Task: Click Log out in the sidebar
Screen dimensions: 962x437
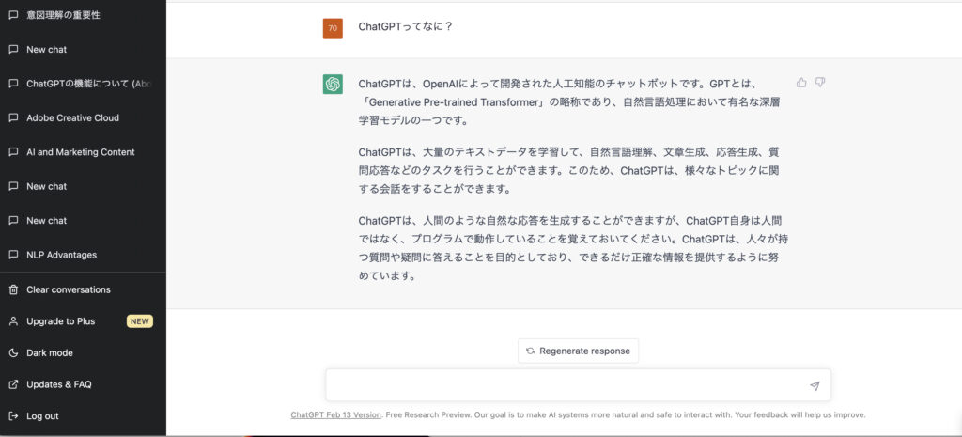Action: click(x=42, y=415)
